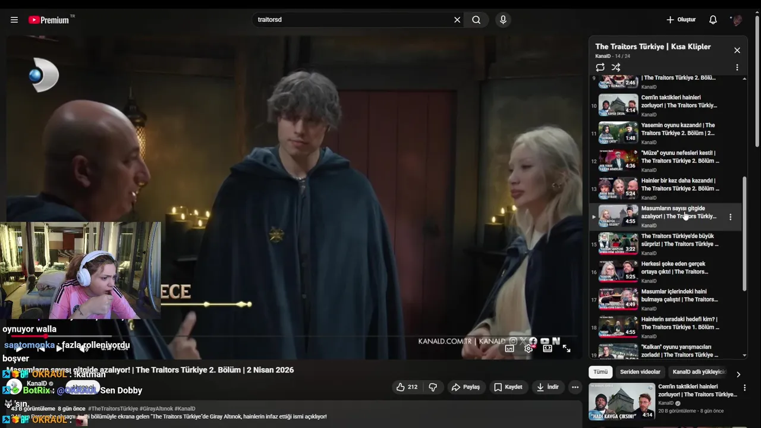Toggle play/pause on the player
This screenshot has width=761, height=428.
(x=20, y=349)
